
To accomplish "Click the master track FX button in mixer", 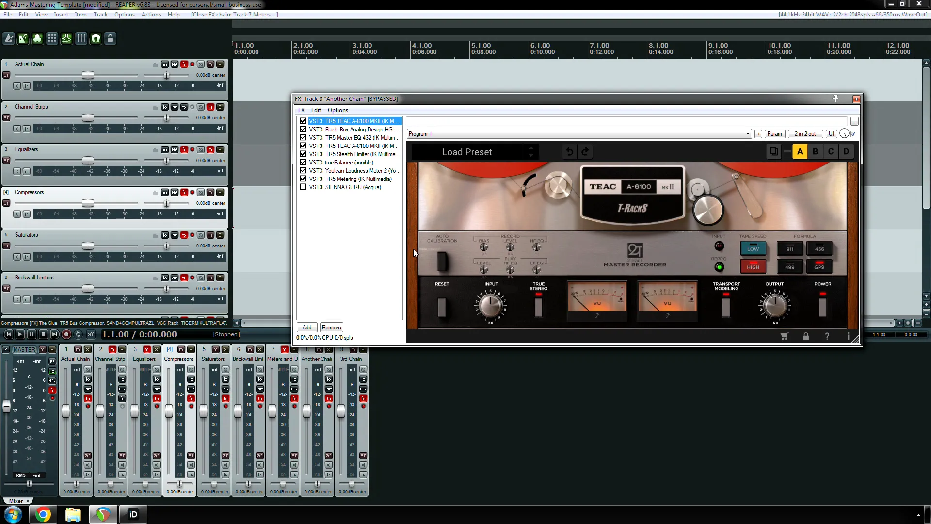I will click(x=52, y=390).
